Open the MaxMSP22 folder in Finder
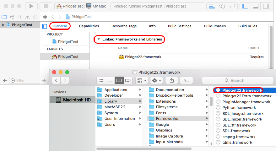 coord(119,107)
